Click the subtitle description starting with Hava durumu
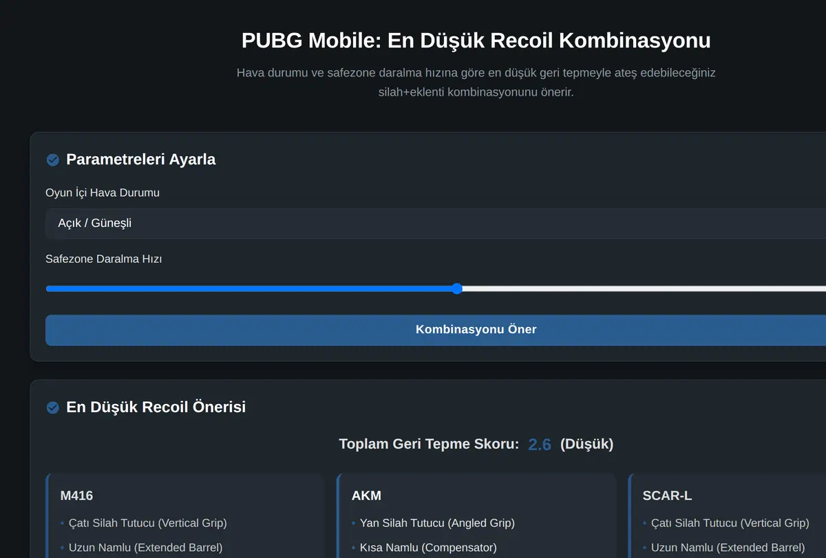 tap(476, 83)
